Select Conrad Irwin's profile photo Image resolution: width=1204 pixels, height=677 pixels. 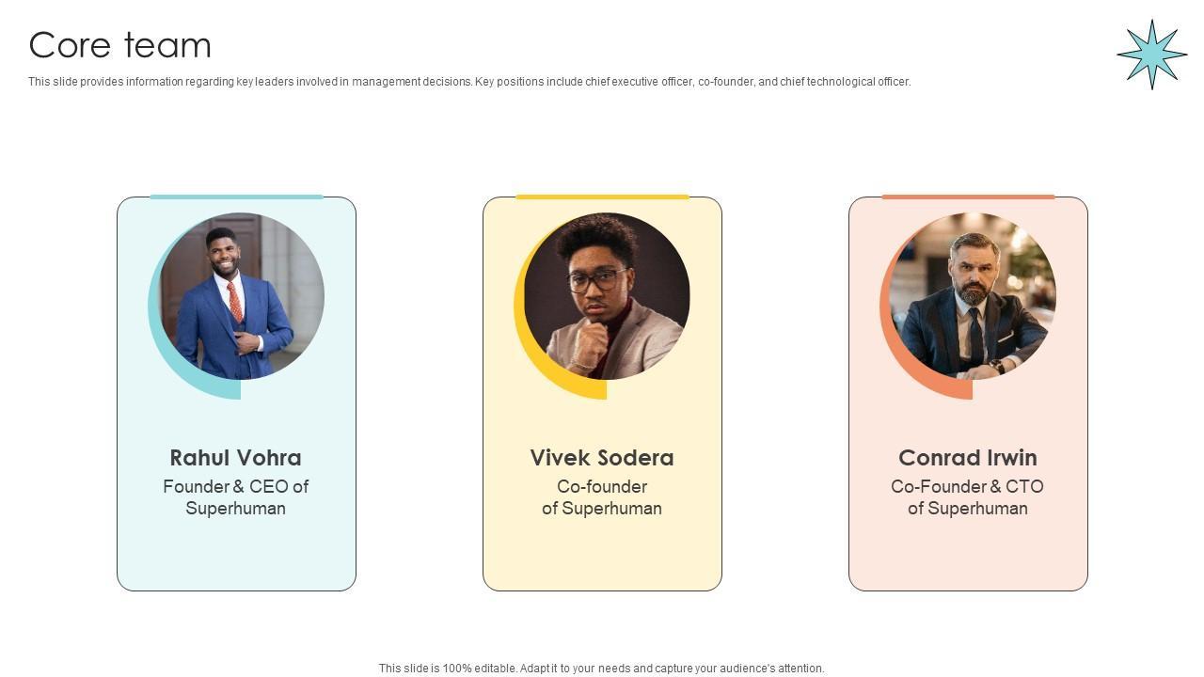point(973,296)
